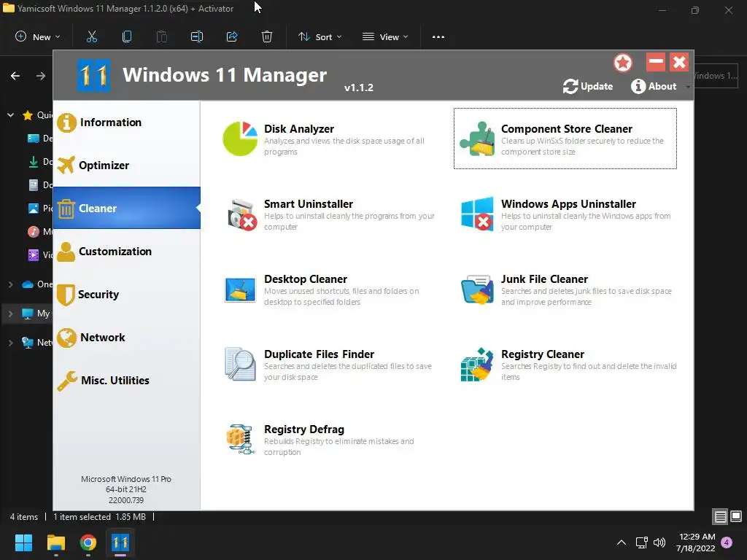Click the Forward arrow in File Explorer

coord(41,76)
